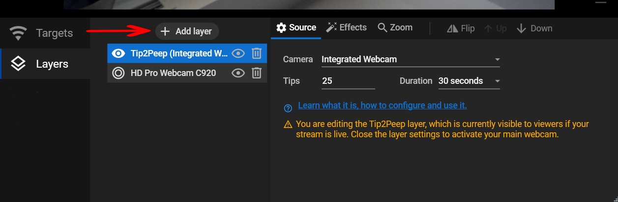Click the magic wand icon on Effects tab
This screenshot has height=202, width=618.
click(331, 27)
